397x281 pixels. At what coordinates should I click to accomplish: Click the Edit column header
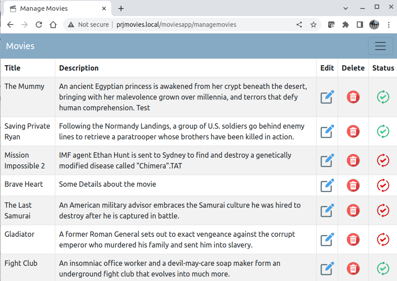coord(327,68)
